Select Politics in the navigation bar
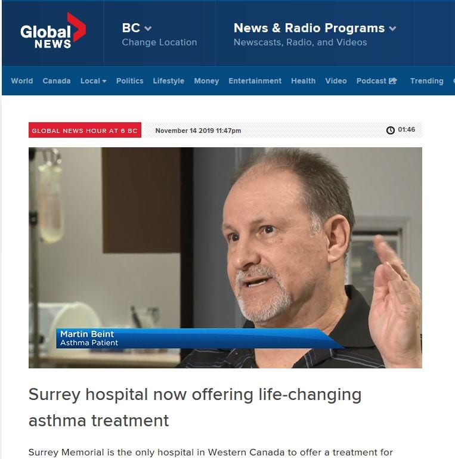Screen dimensions: 455x459 pos(130,81)
